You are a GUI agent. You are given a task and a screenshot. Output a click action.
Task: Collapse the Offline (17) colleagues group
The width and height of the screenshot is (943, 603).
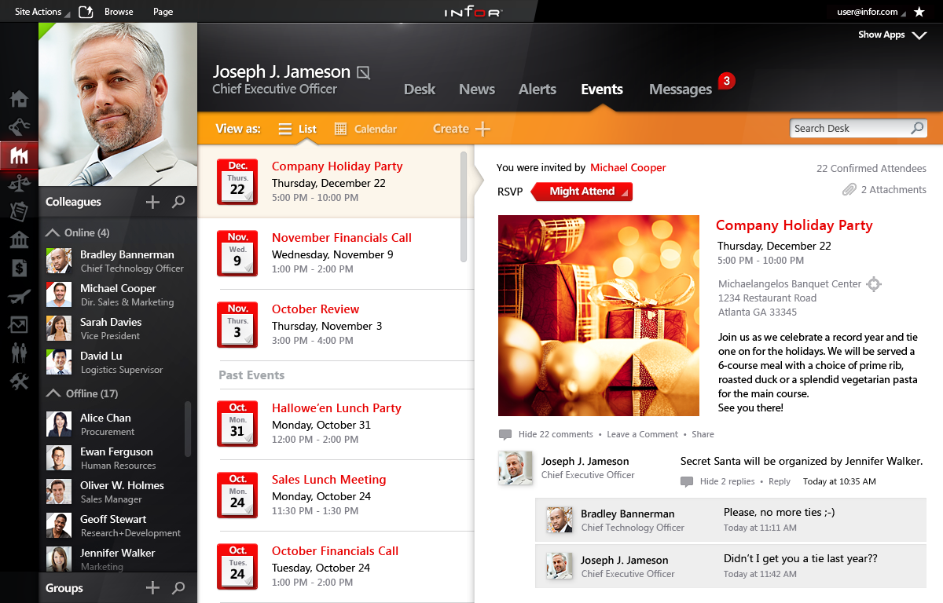83,393
